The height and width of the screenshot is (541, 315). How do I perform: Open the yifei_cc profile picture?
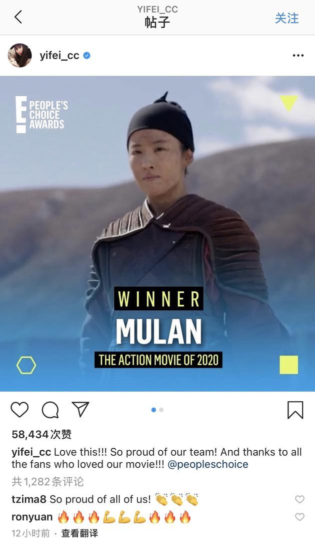click(19, 55)
